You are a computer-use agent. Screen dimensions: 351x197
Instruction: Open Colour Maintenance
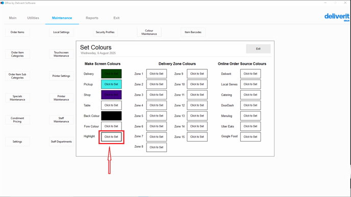tap(149, 32)
